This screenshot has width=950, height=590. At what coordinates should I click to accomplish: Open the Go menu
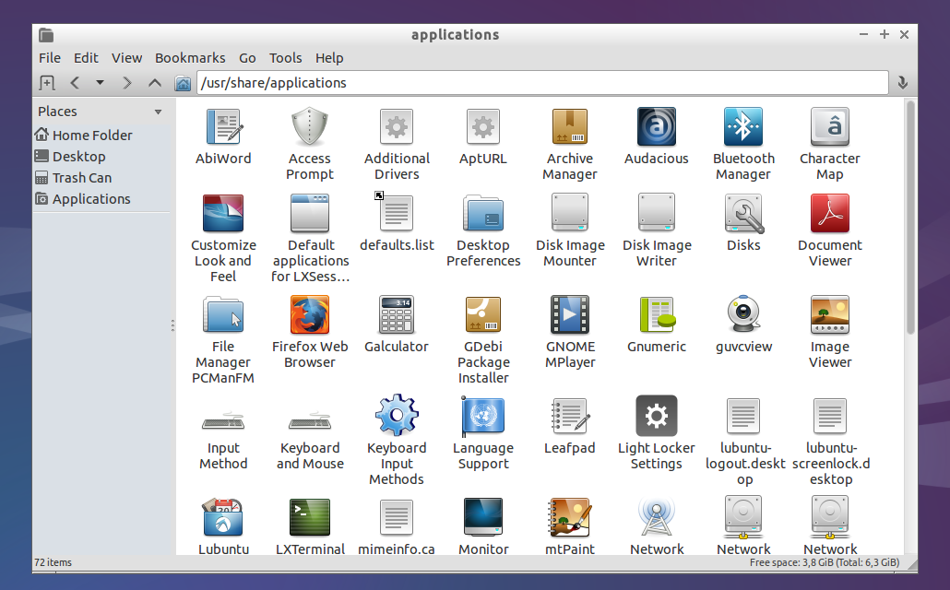click(247, 58)
